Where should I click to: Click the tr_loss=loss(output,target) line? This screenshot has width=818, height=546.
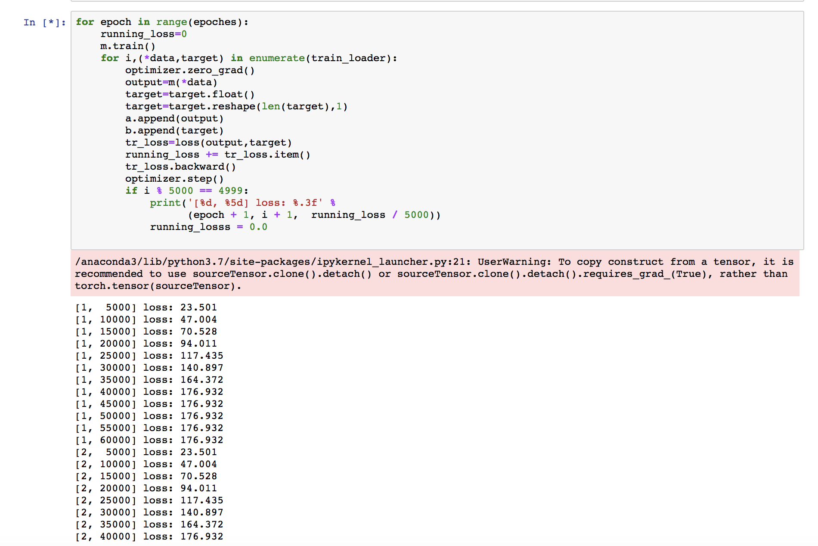[x=208, y=143]
